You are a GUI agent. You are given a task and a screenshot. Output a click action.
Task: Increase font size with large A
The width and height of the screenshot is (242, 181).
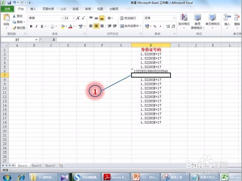(78, 18)
